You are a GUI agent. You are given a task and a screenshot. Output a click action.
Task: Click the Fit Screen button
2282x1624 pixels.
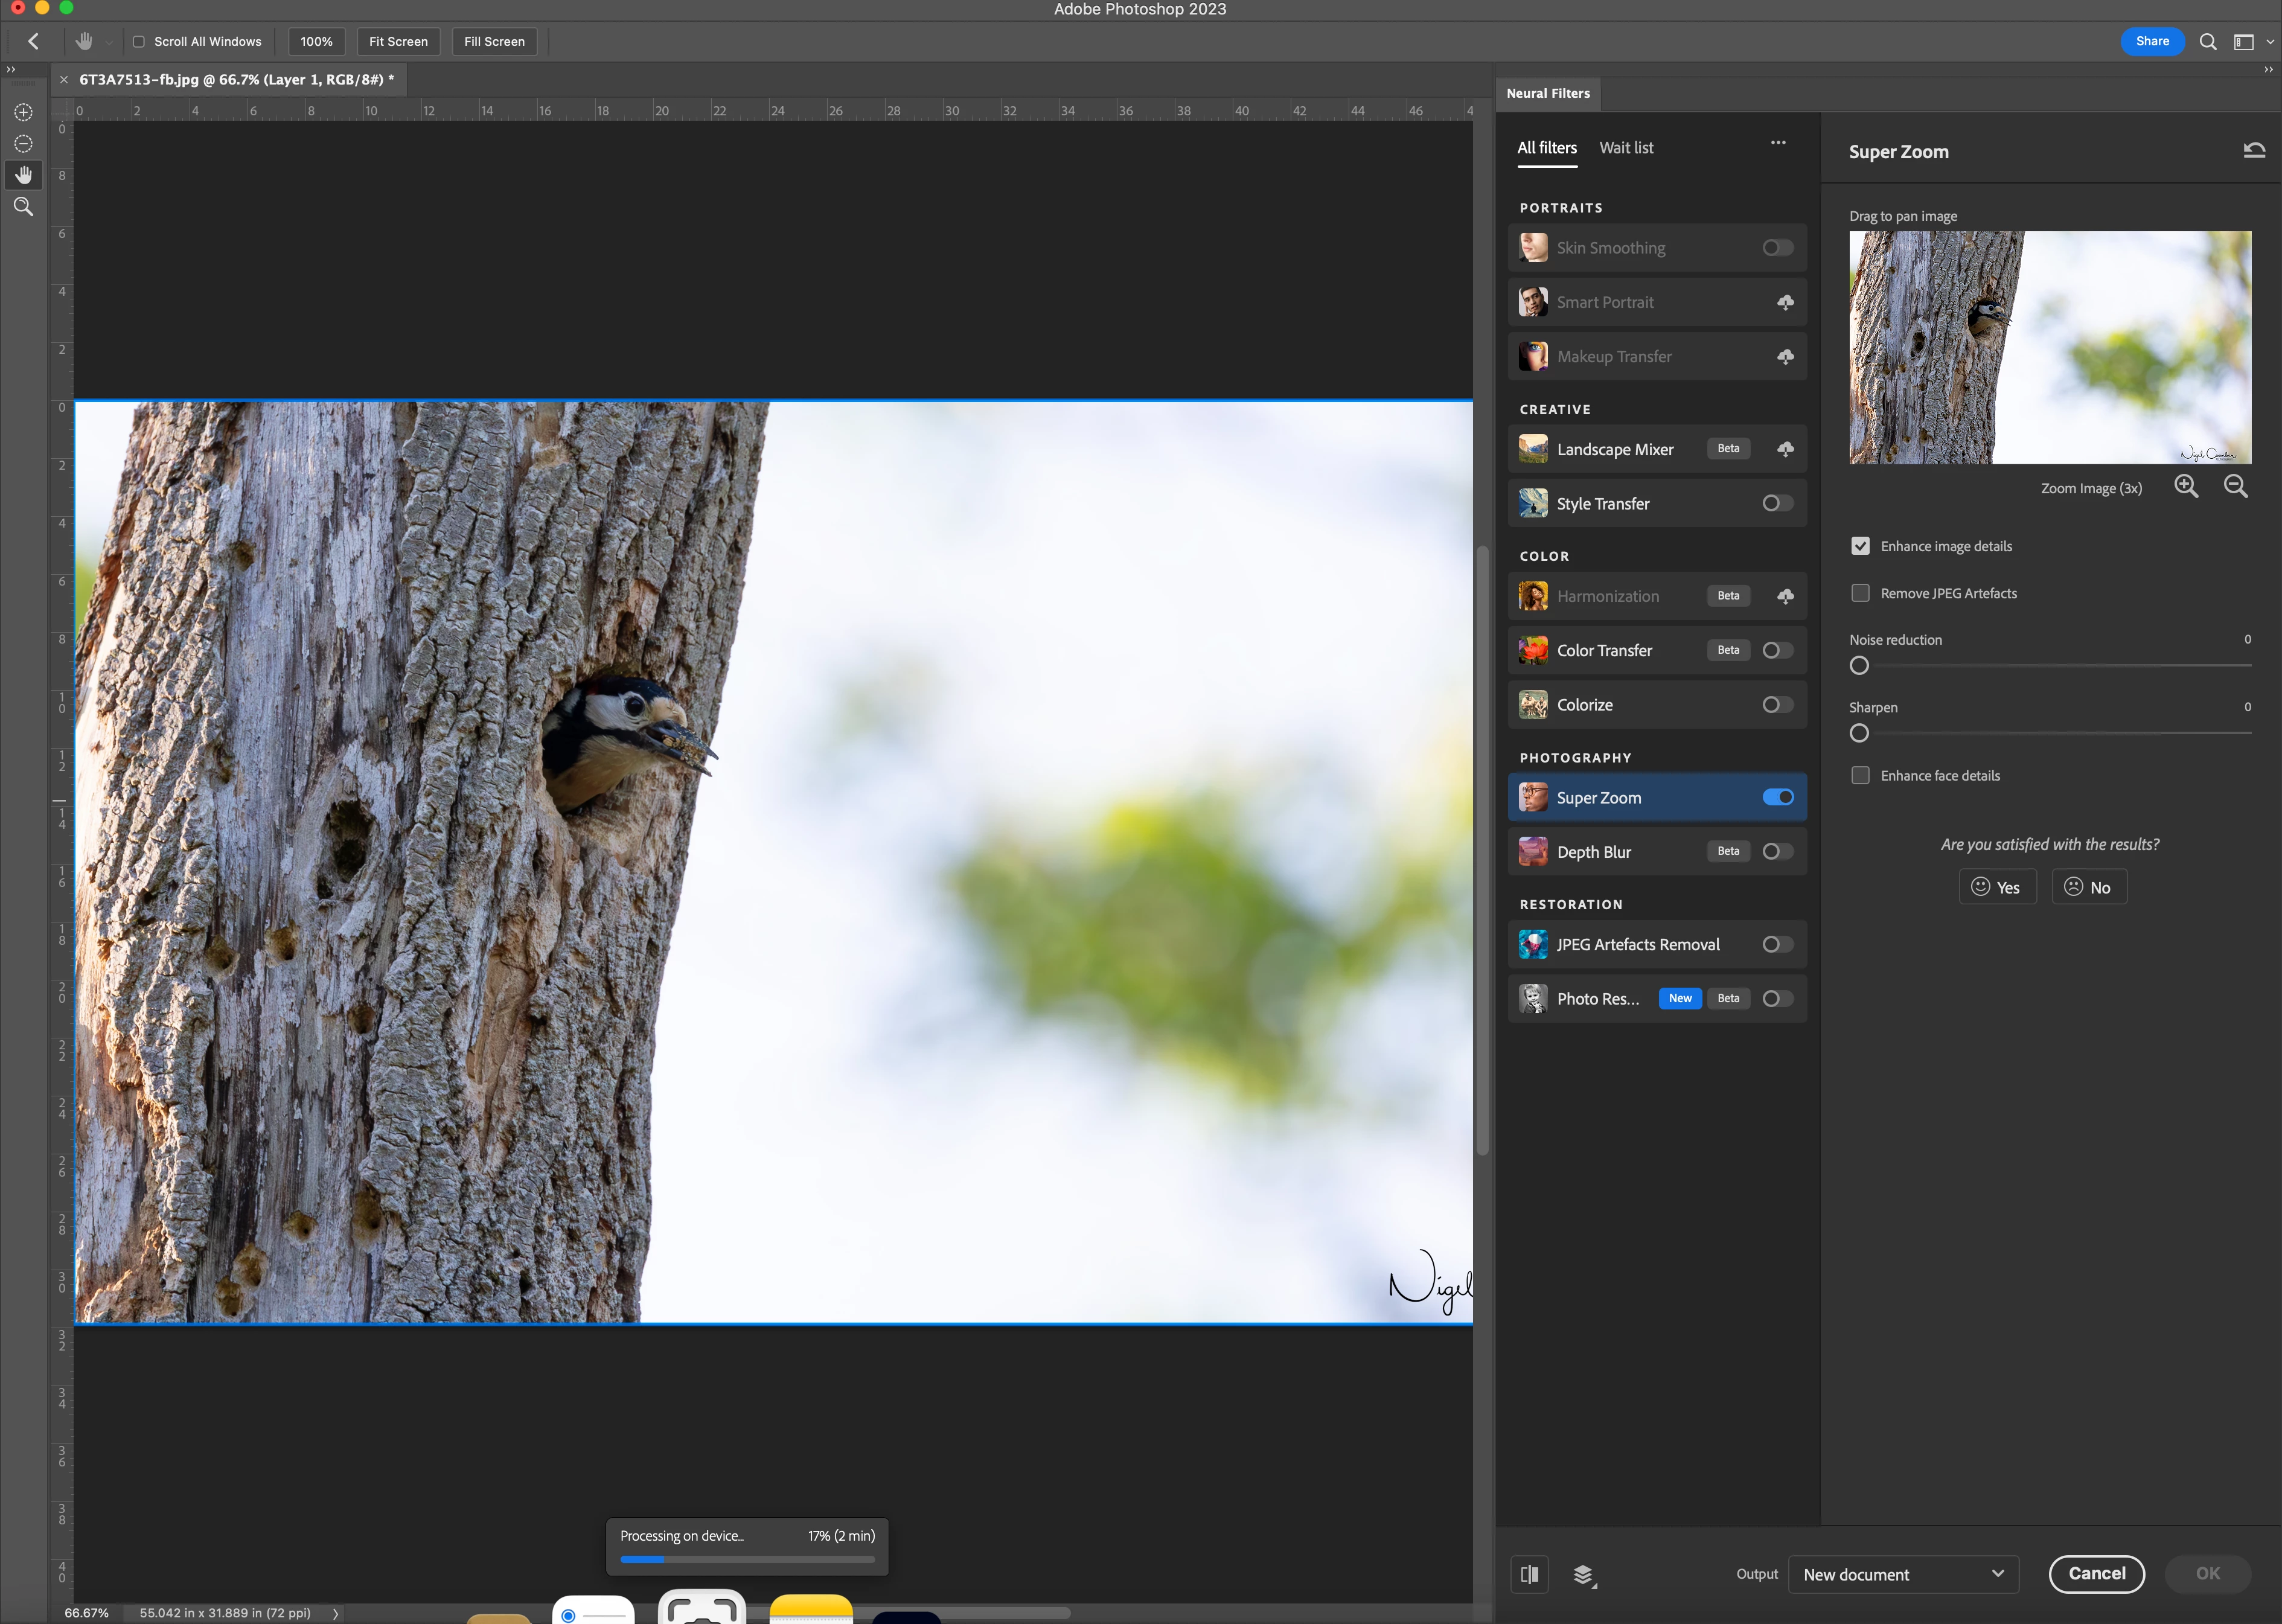[x=398, y=42]
